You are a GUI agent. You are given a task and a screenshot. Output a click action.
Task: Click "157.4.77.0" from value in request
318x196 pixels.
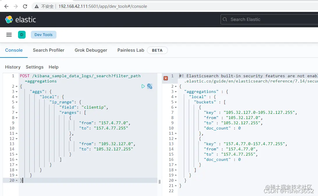point(113,123)
